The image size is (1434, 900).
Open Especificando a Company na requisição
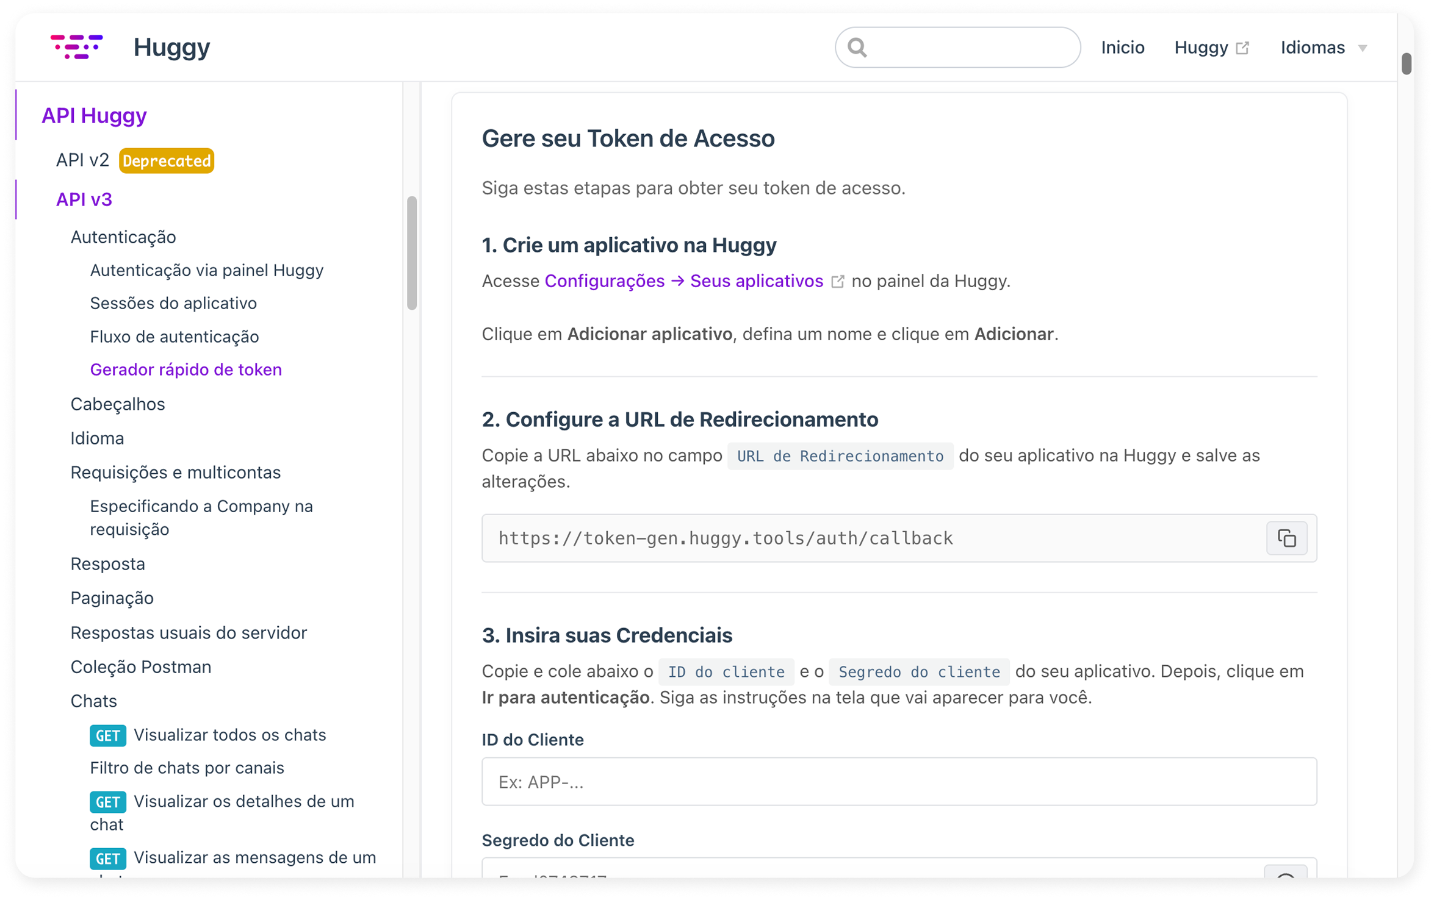201,518
